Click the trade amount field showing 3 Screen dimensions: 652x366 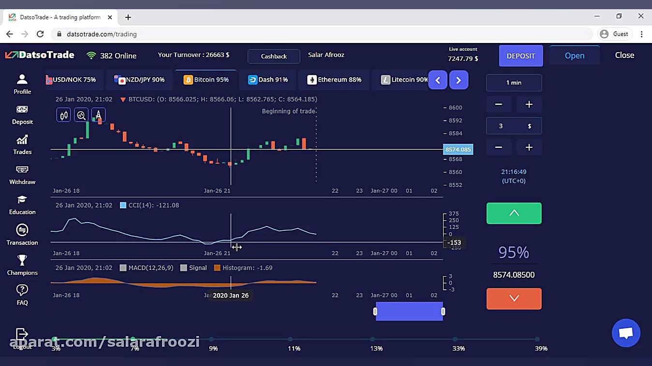514,126
